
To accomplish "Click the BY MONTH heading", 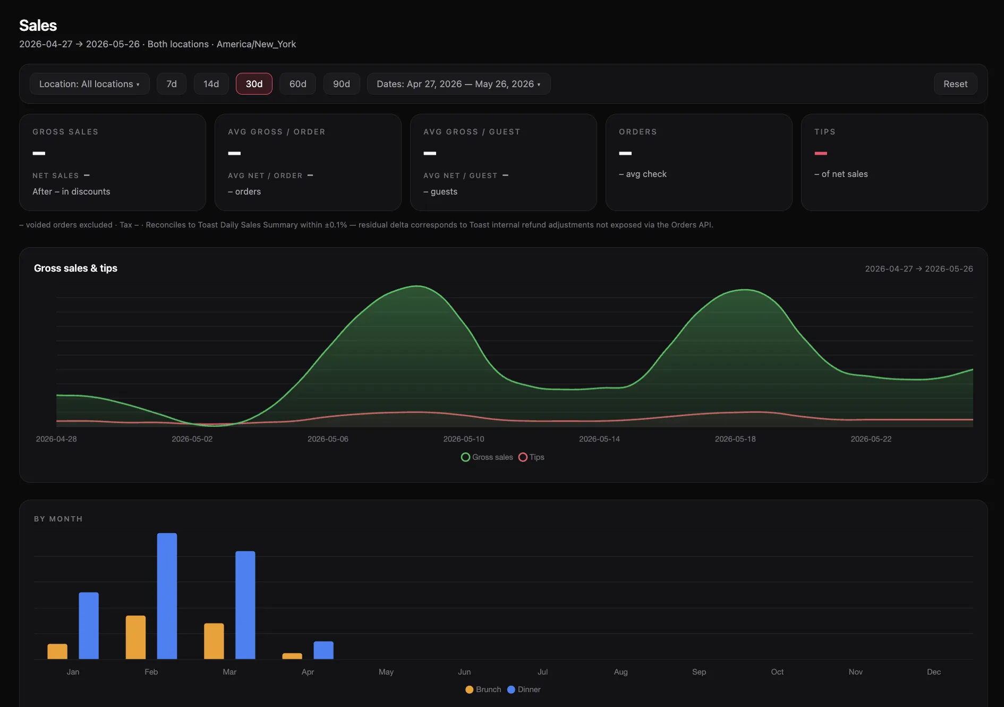I will 58,519.
